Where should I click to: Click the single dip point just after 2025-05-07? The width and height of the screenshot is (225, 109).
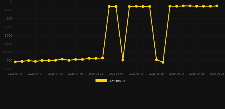coord(123,60)
